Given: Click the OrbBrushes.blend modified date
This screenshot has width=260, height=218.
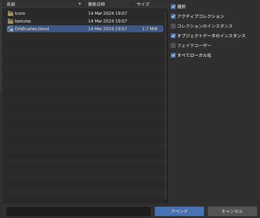Looking at the screenshot, I should click(x=107, y=29).
